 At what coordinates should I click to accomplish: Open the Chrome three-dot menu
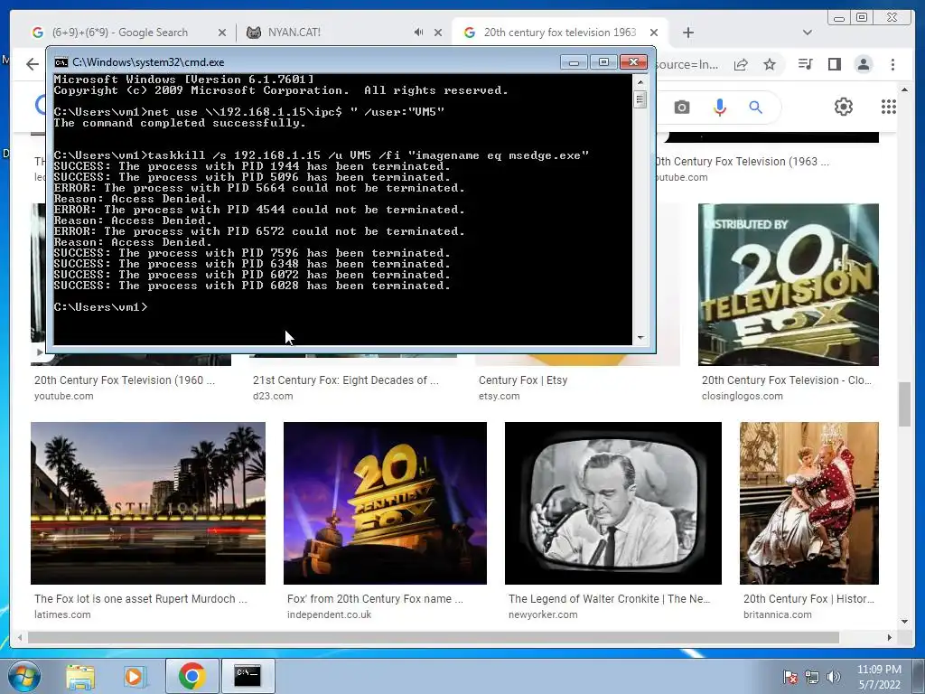892,64
